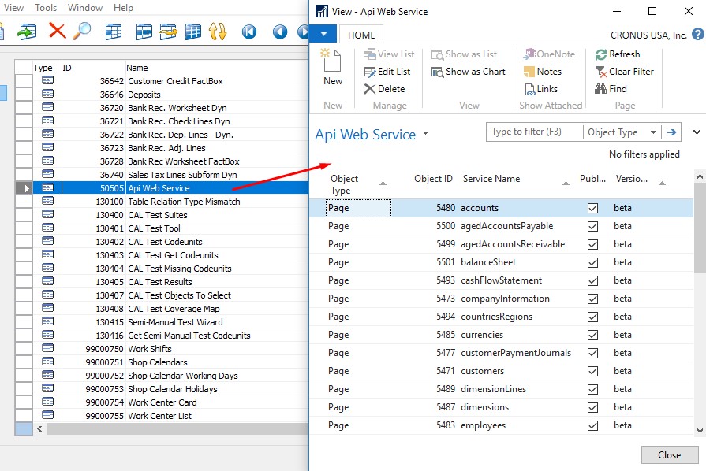Open the blue application menu dropdown

pos(323,34)
